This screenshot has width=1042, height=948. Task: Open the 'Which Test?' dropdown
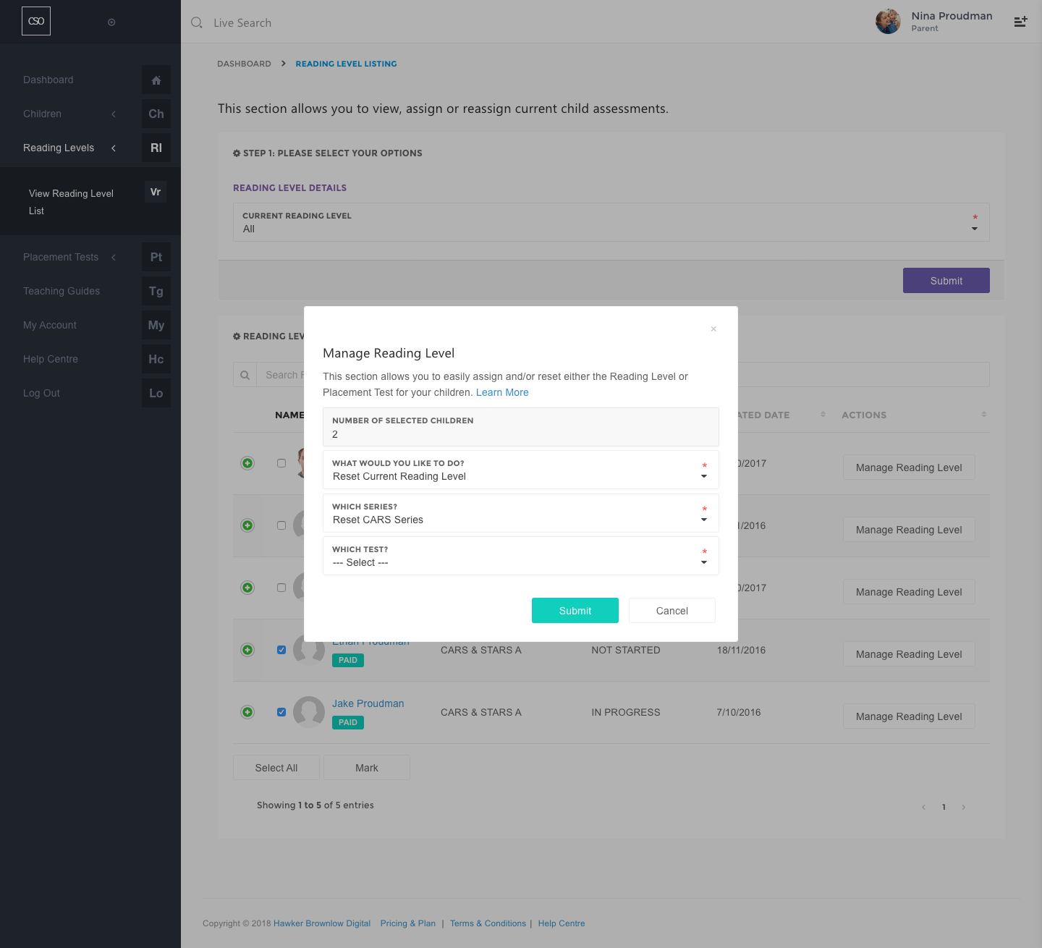coord(521,556)
